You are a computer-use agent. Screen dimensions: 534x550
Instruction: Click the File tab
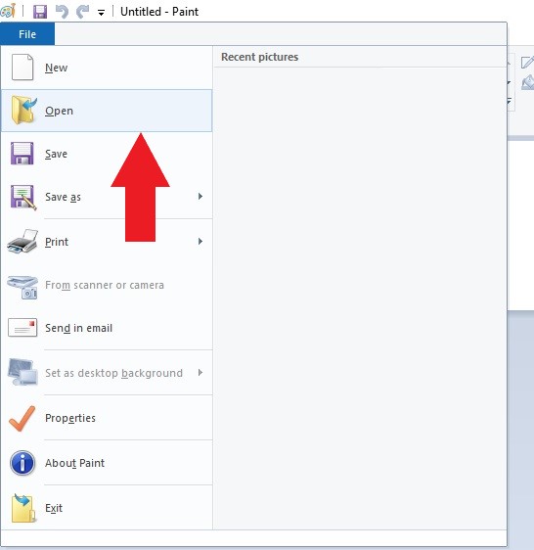tap(27, 34)
